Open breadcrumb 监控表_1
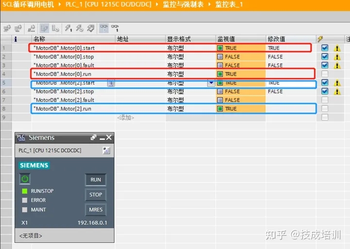350x249 pixels. (229, 4)
